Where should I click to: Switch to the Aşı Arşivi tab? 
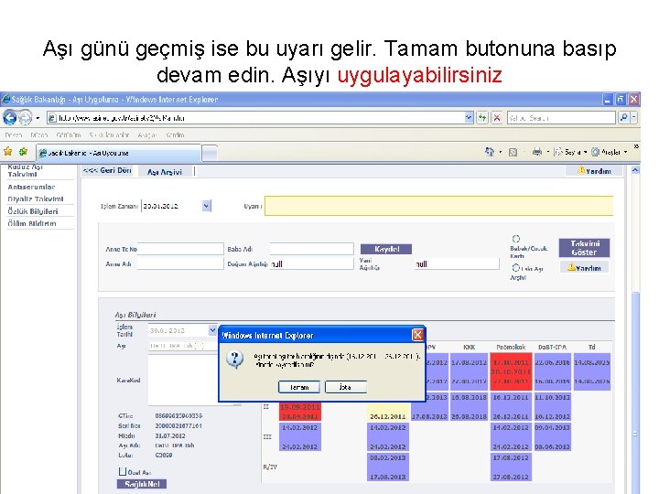click(x=165, y=172)
